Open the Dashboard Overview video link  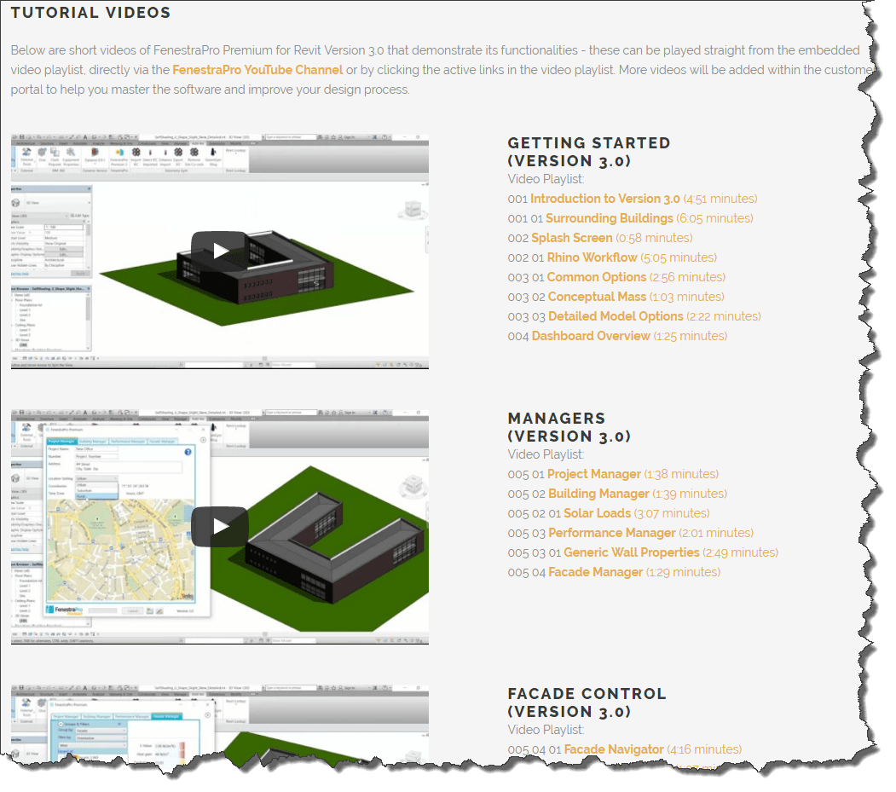click(x=591, y=336)
